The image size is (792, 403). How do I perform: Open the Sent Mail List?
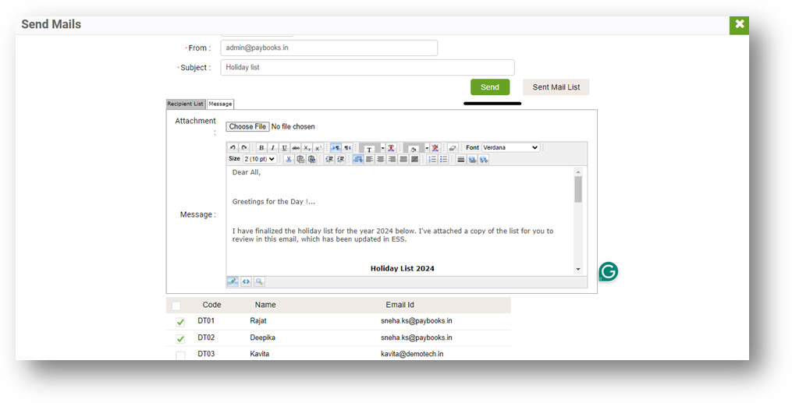[556, 87]
